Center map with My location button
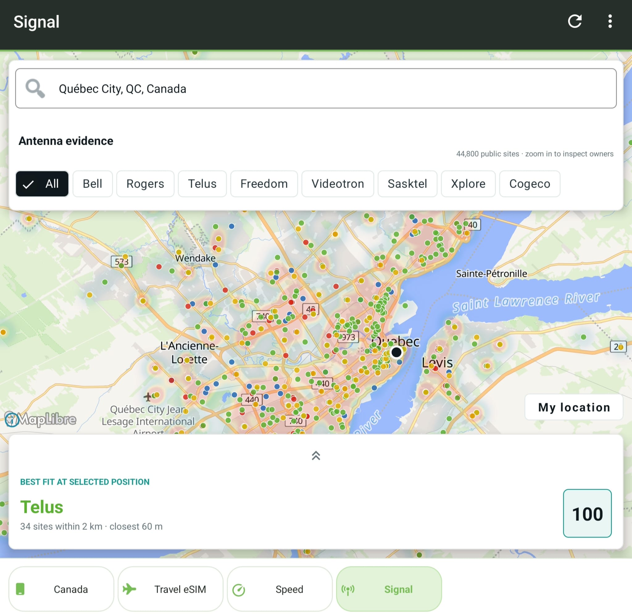The image size is (632, 614). (574, 407)
